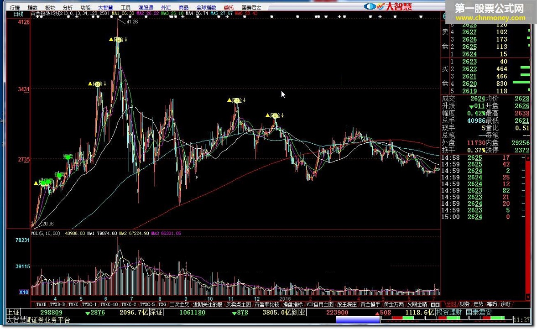Image resolution: width=537 pixels, height=329 pixels.
Task: Open the 指数 menu
Action: click(32, 8)
